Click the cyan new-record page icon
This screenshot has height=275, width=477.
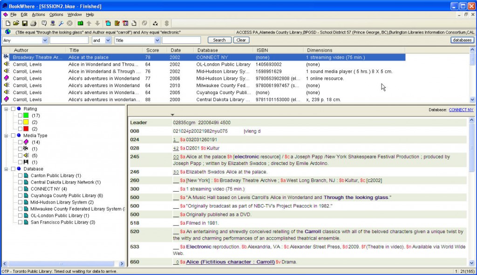(108, 23)
